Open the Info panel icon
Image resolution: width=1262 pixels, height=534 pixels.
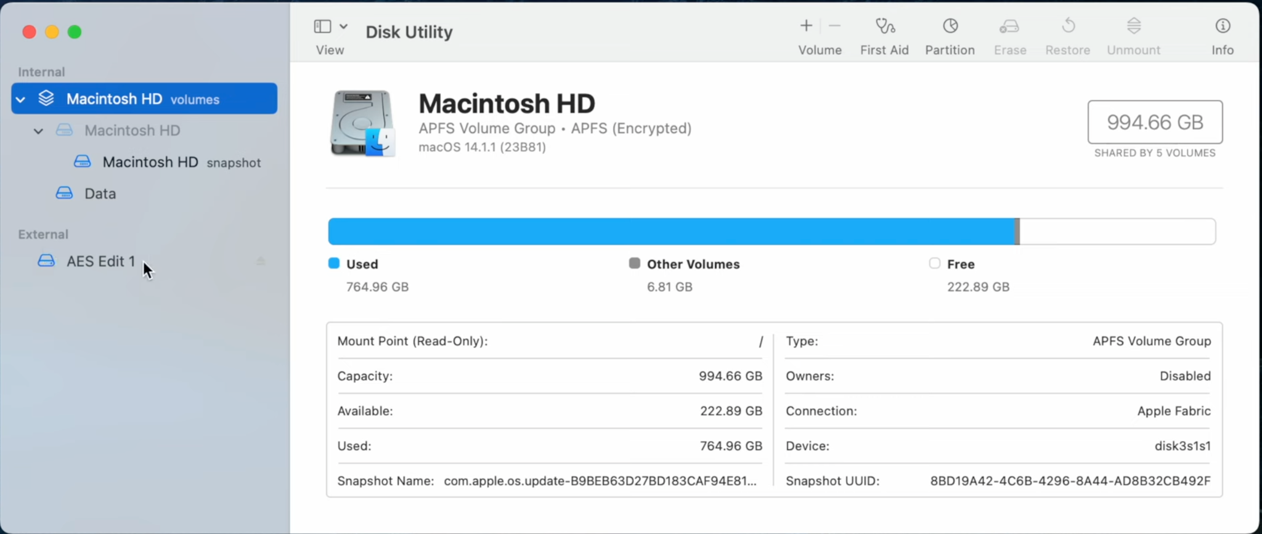point(1223,26)
